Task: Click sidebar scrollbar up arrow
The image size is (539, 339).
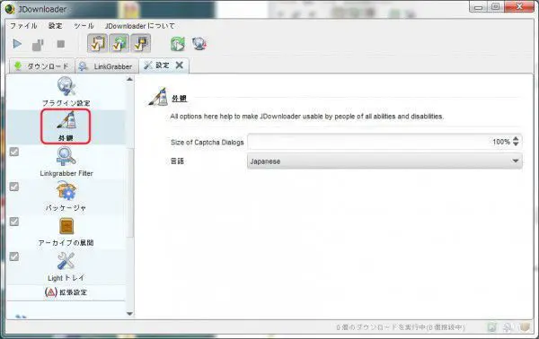Action: pyautogui.click(x=129, y=79)
